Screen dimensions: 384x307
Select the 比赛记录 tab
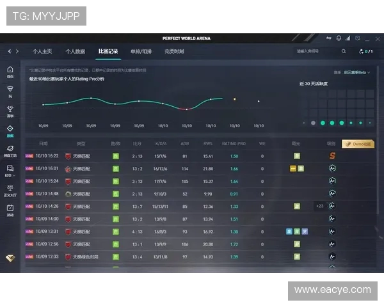pyautogui.click(x=108, y=51)
